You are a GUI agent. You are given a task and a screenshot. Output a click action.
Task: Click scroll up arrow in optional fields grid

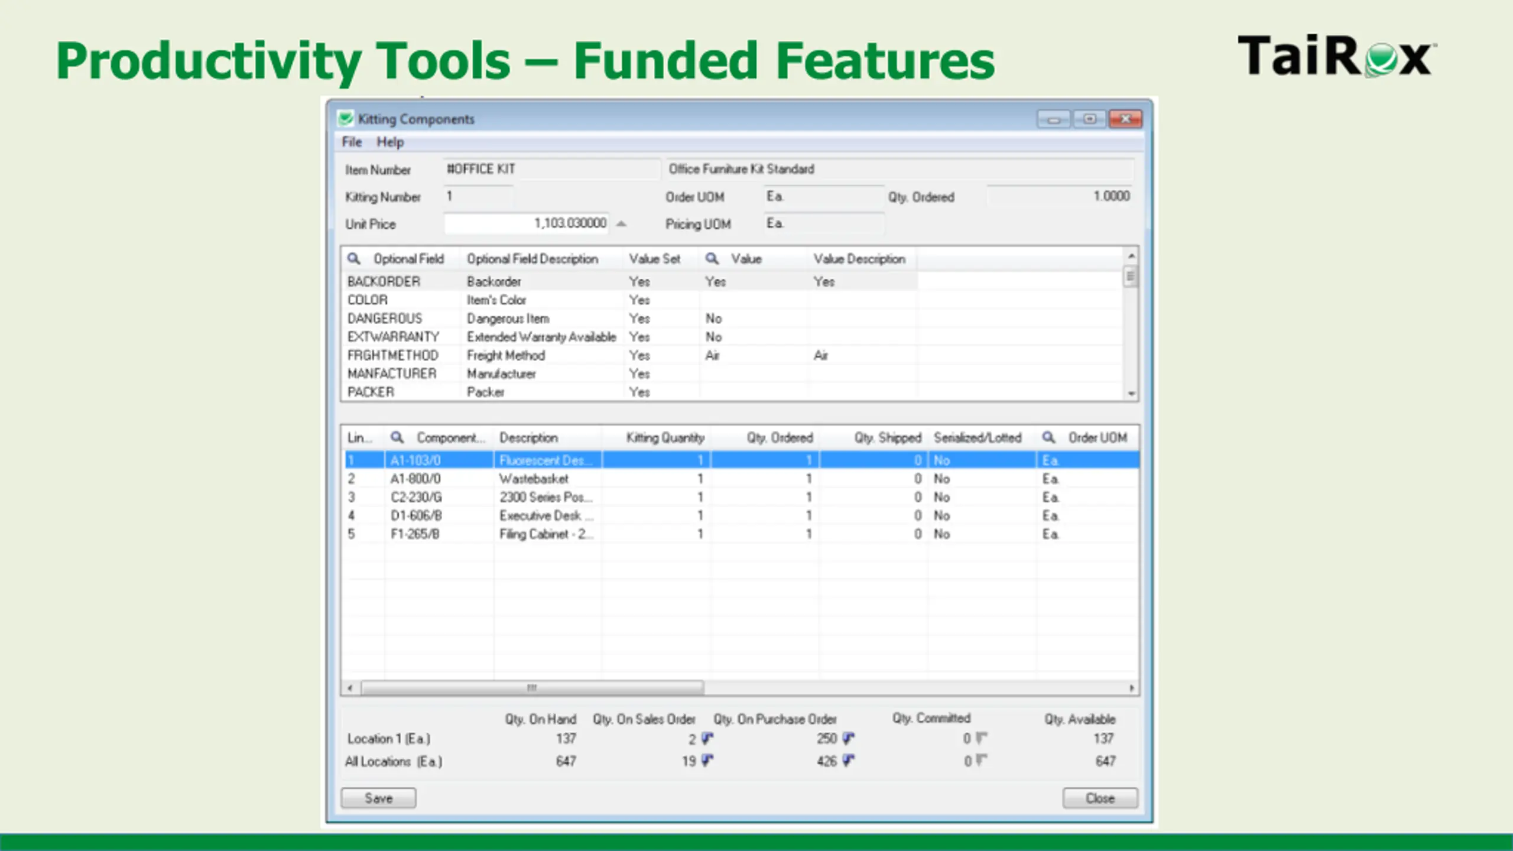click(x=1131, y=256)
